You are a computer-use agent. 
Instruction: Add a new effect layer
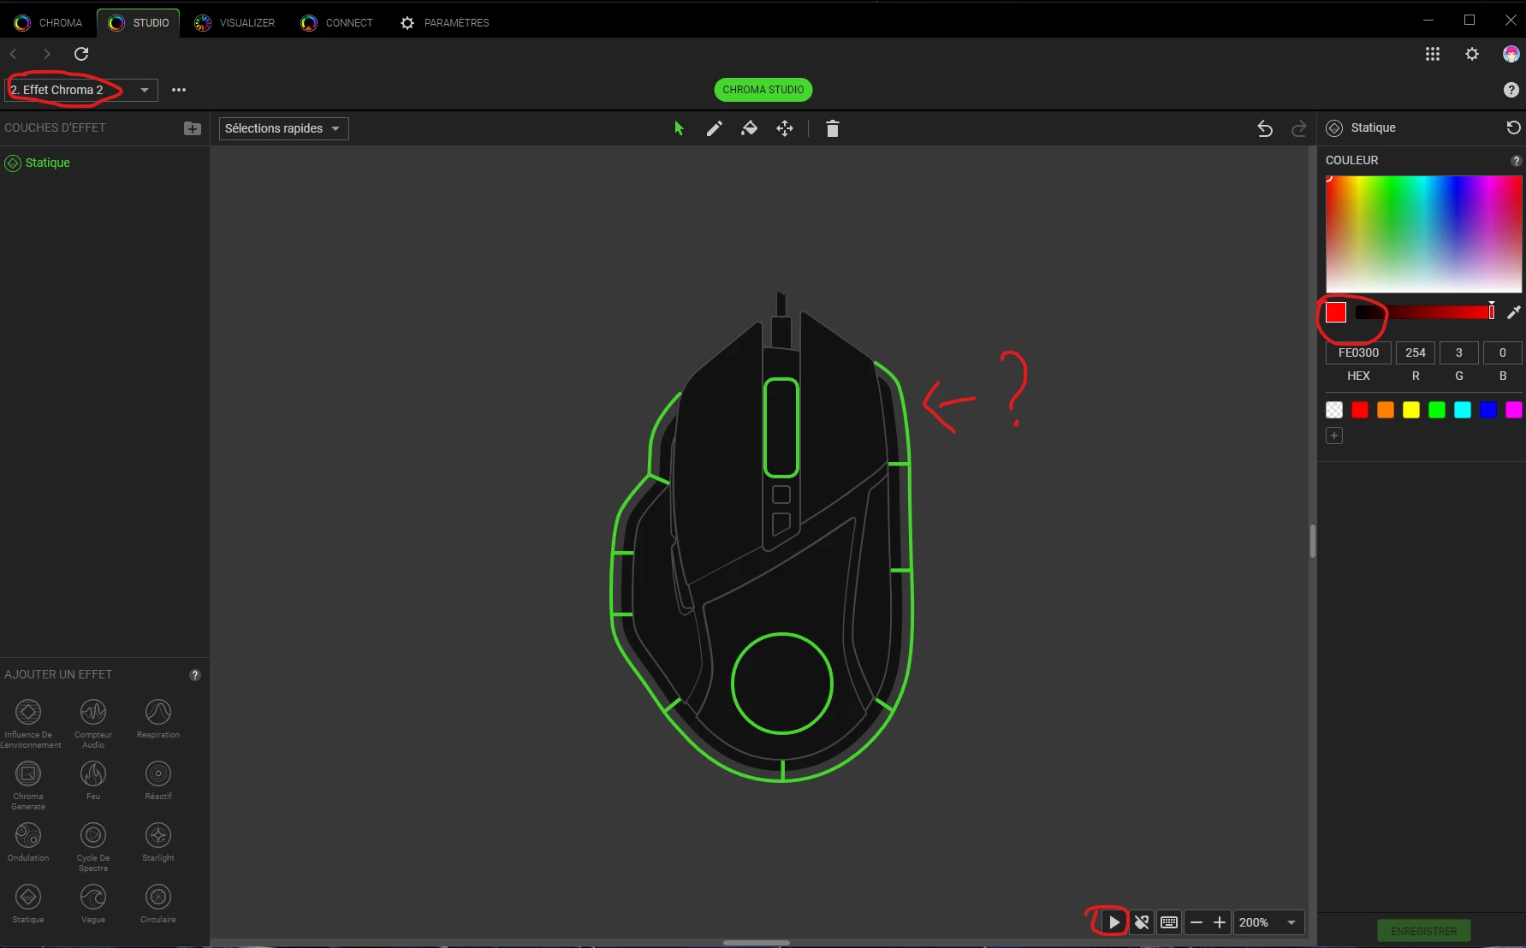193,128
